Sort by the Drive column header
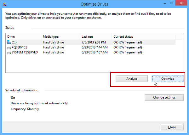Image resolution: width=189 pixels, height=135 pixels. 23,36
